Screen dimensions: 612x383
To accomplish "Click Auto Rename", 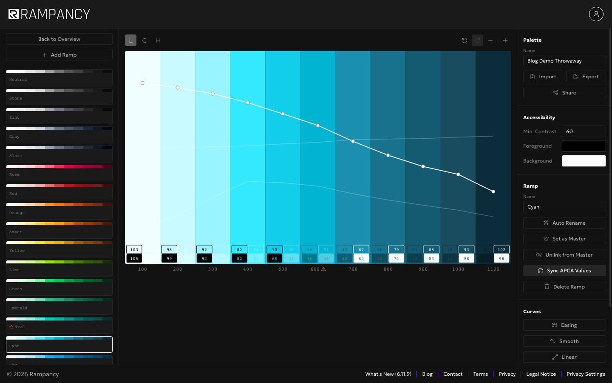I will tap(564, 223).
